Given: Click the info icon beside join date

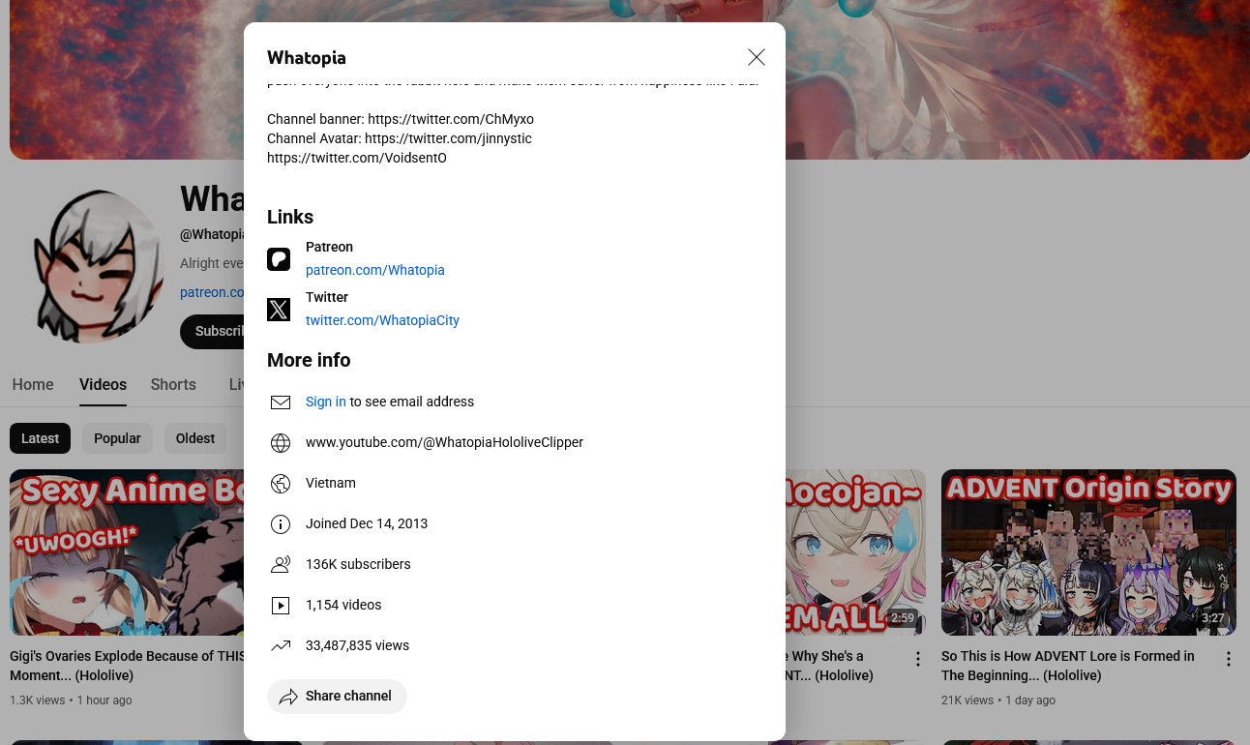Looking at the screenshot, I should (281, 524).
